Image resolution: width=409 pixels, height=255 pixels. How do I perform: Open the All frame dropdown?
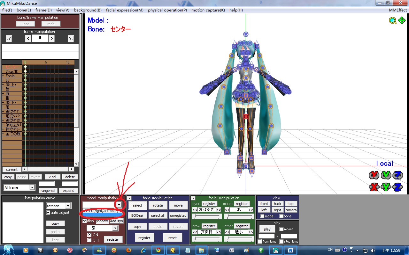pyautogui.click(x=32, y=187)
